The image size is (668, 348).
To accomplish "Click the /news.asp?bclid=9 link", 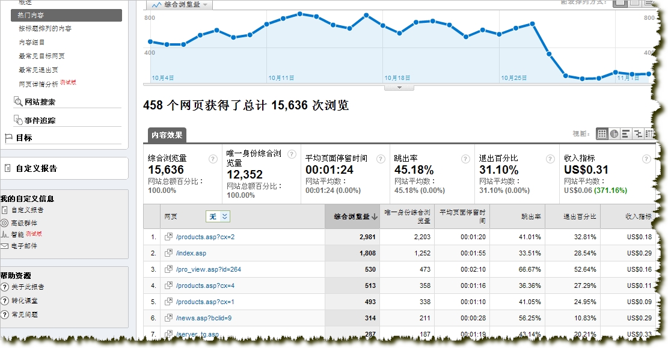I will tap(203, 318).
